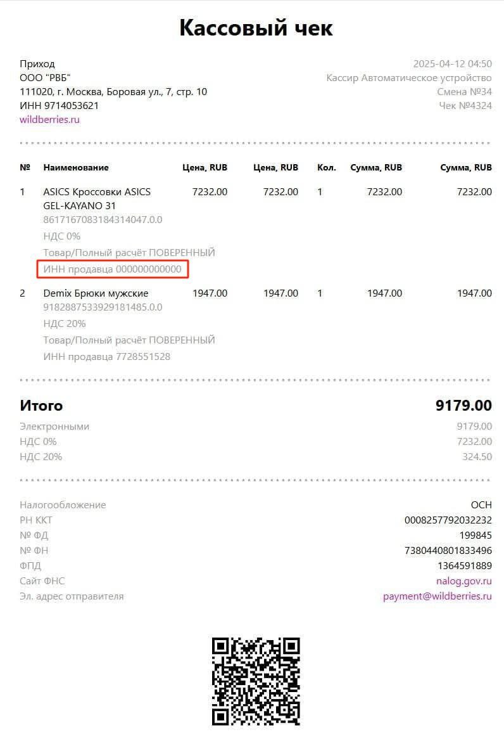
Task: Click the ООО "РВБ" company name
Action: click(x=45, y=78)
